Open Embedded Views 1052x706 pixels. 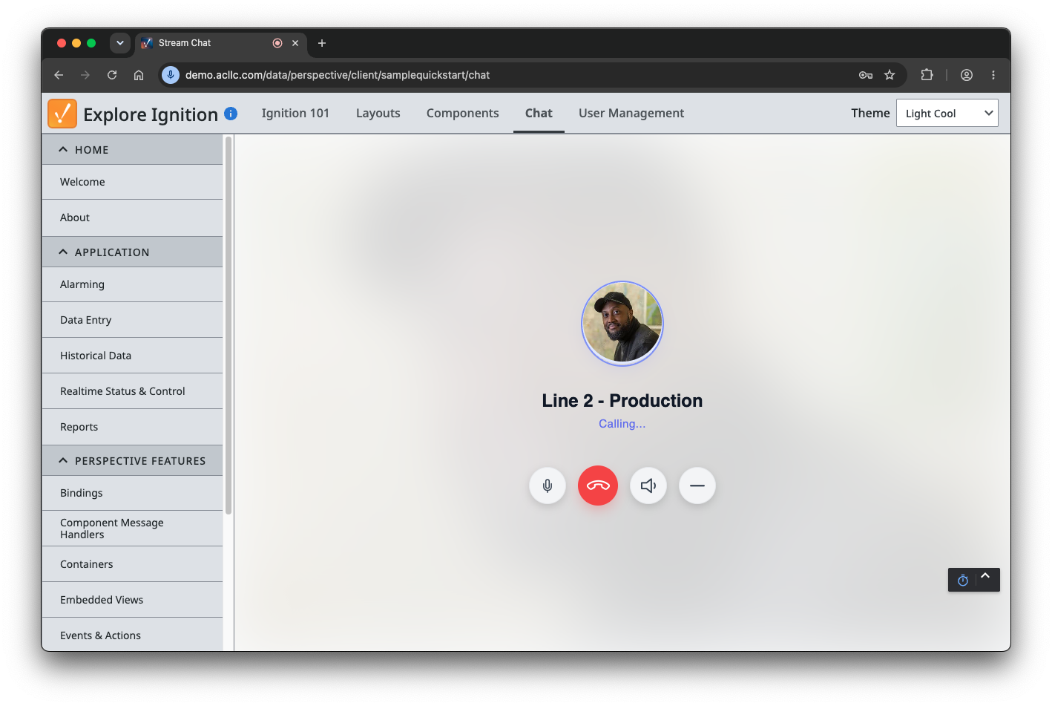click(x=133, y=600)
